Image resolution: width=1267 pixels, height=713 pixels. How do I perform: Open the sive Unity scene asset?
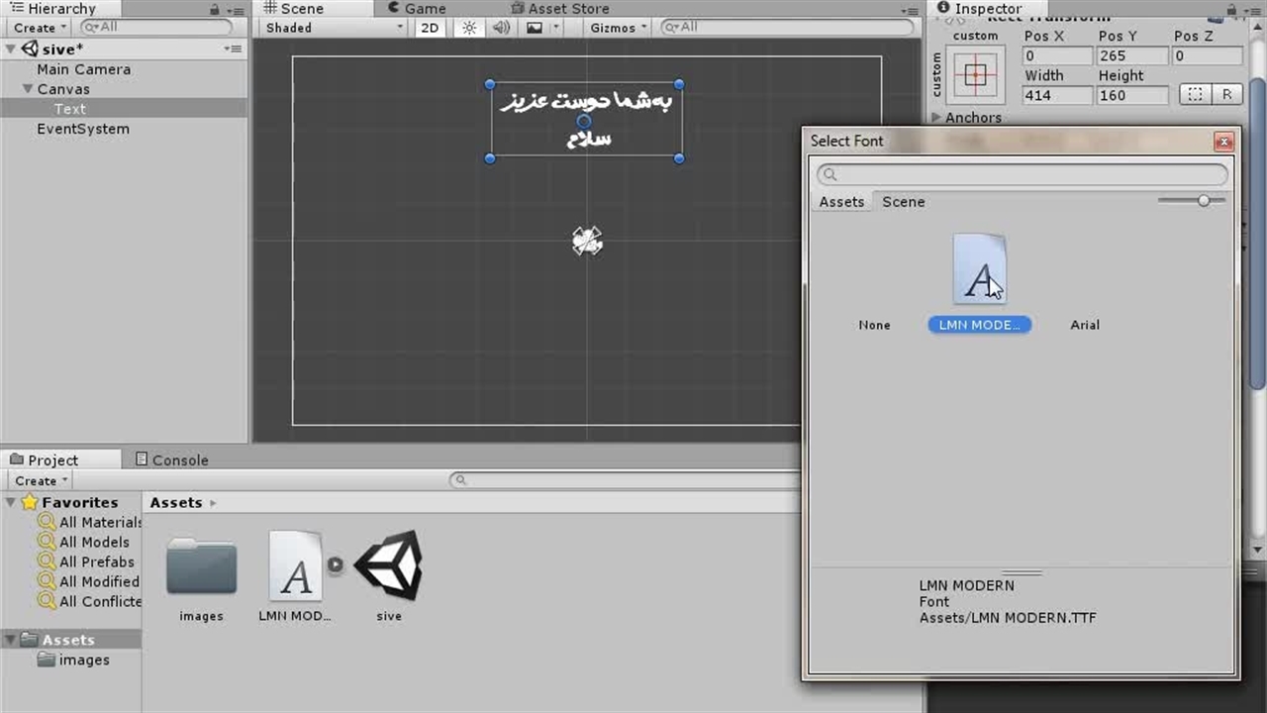point(389,566)
